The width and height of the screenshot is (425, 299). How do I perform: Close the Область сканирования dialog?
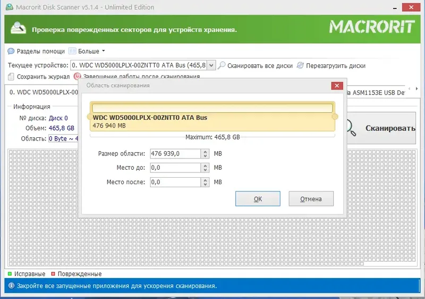tap(337, 86)
